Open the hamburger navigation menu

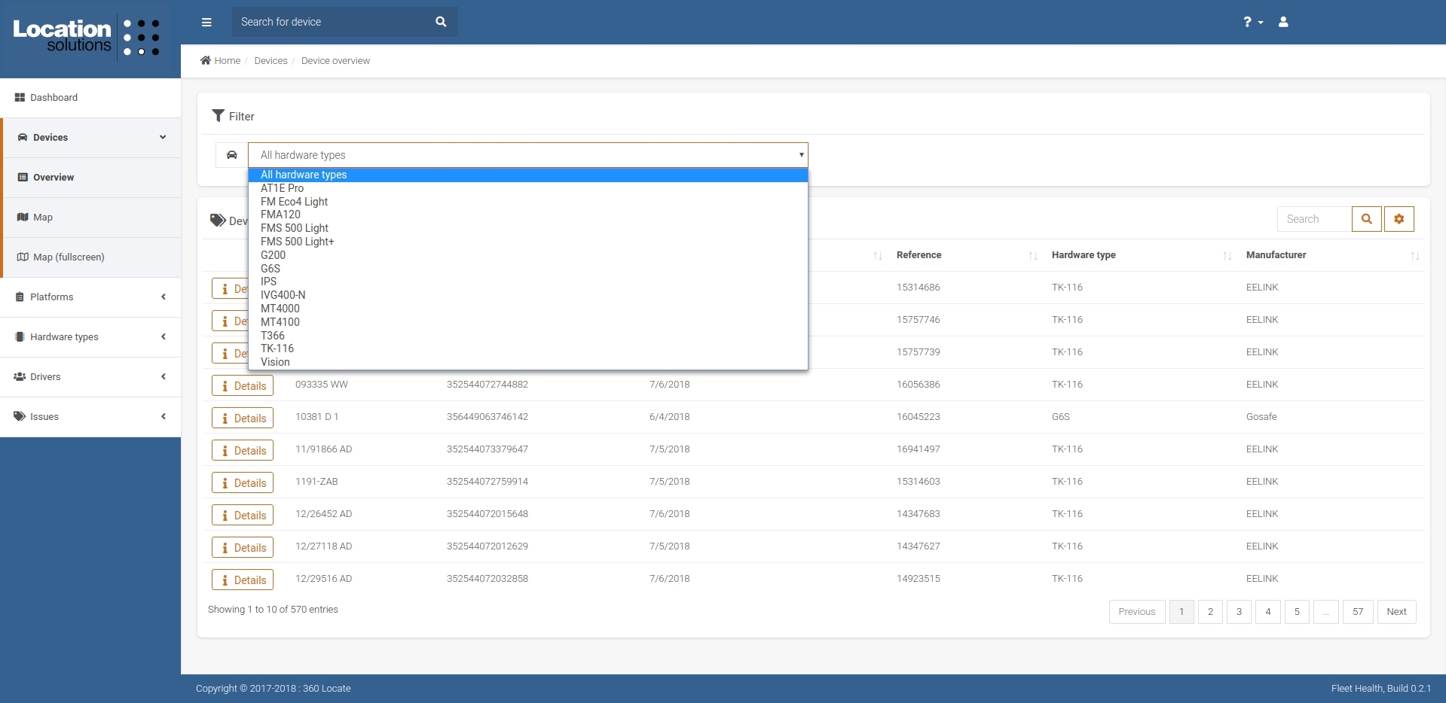[x=206, y=22]
